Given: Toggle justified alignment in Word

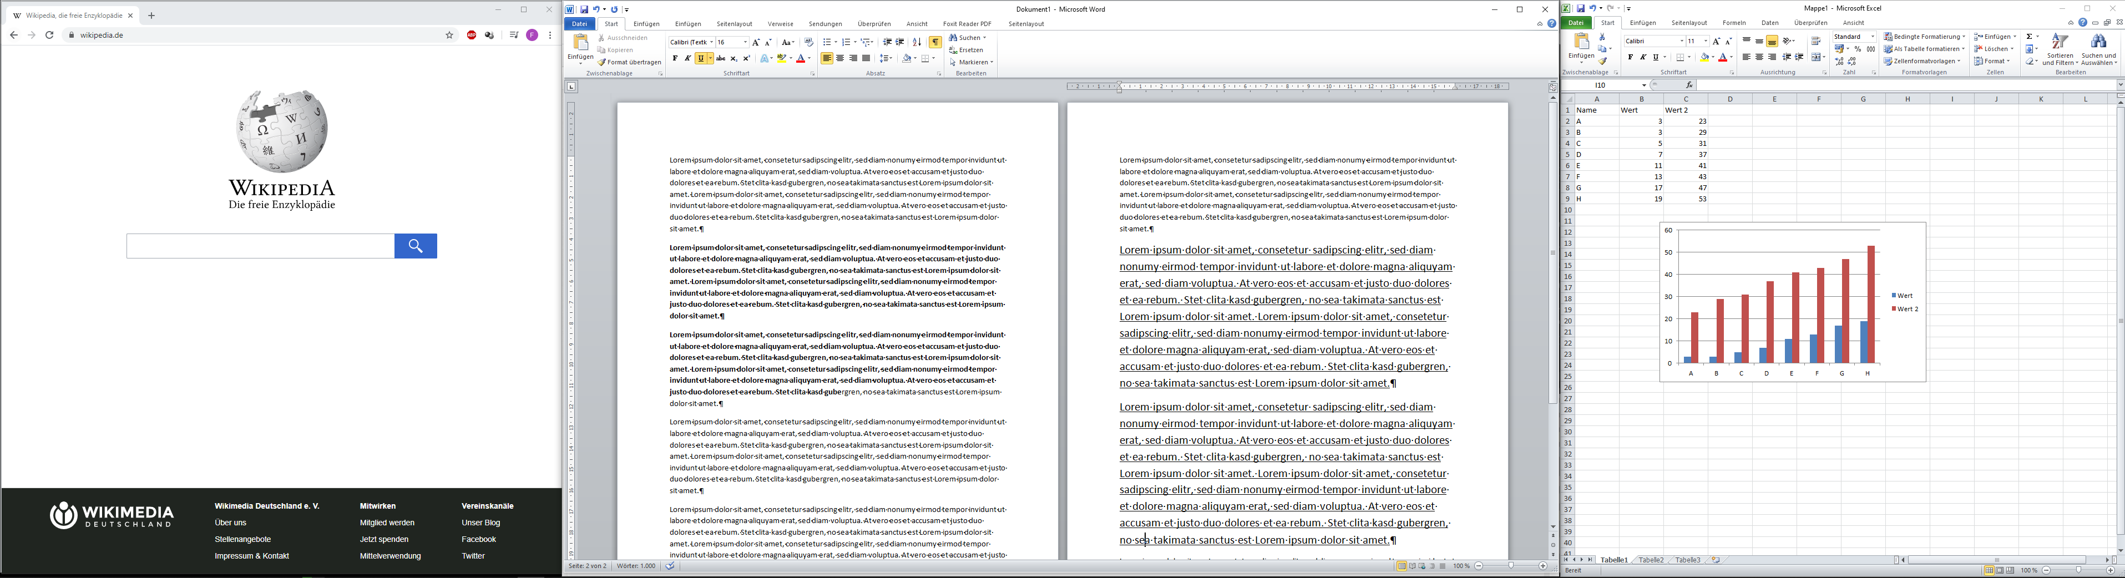Looking at the screenshot, I should click(866, 59).
